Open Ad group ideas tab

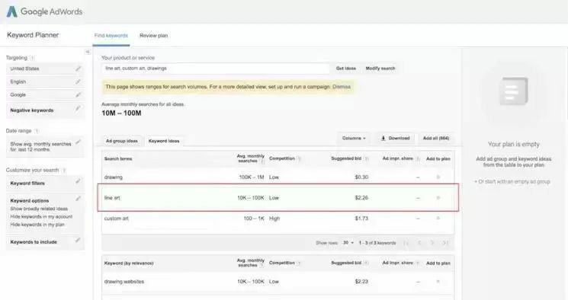tap(122, 141)
